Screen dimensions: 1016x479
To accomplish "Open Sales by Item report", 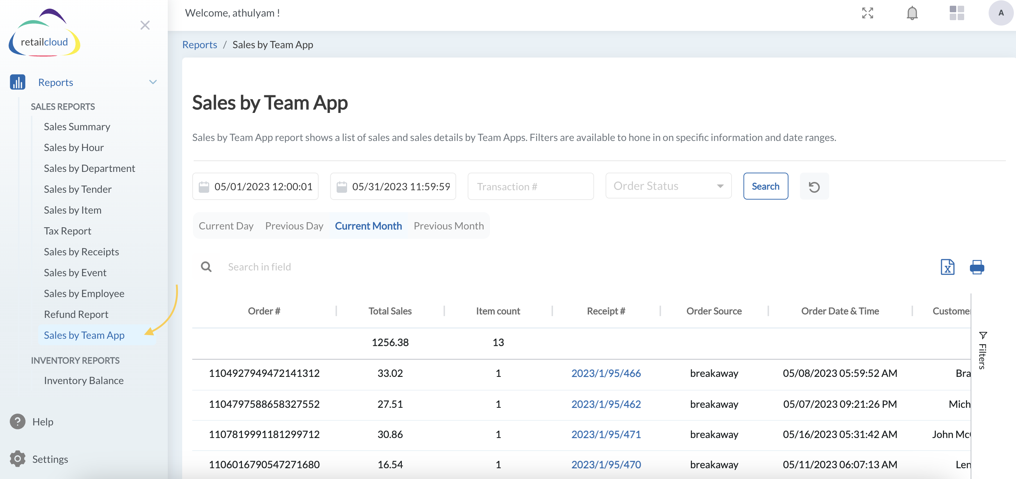I will click(x=73, y=210).
